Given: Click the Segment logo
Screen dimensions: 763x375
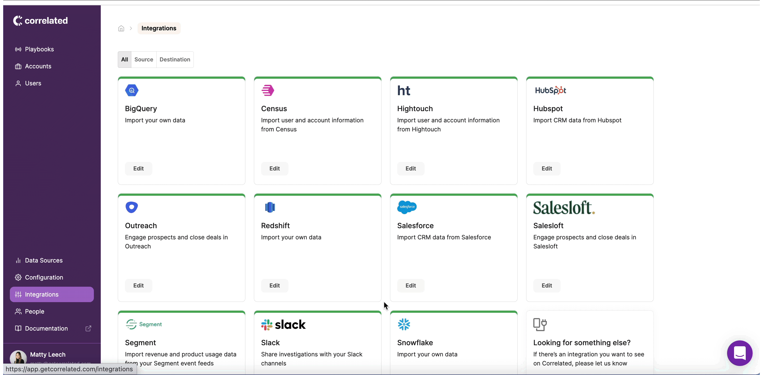Looking at the screenshot, I should [144, 324].
